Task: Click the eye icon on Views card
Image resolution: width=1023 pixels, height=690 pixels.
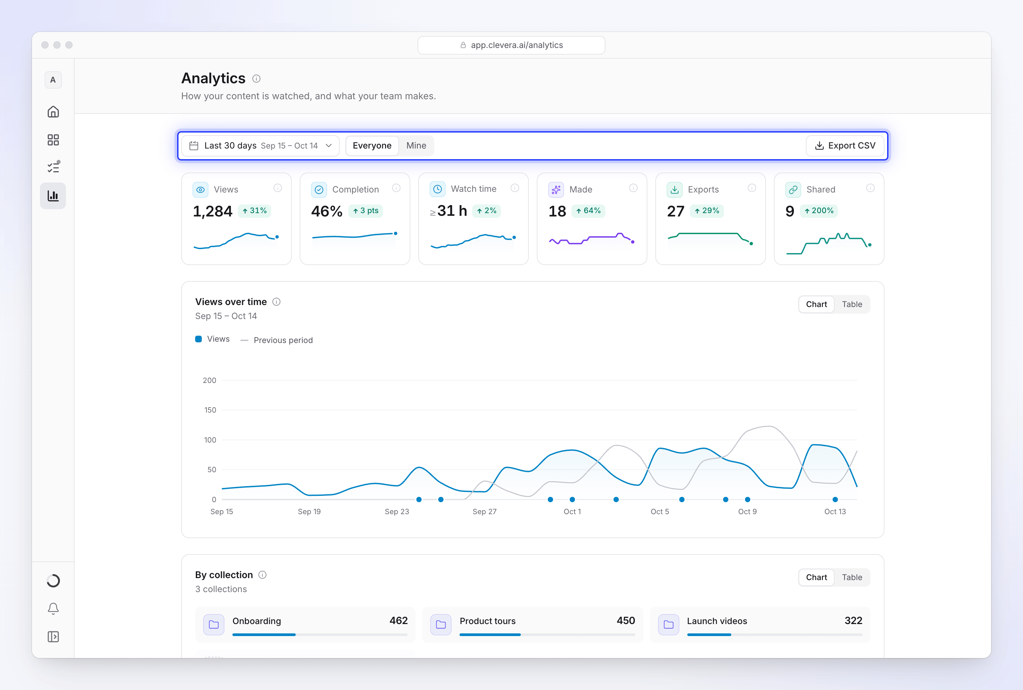Action: (200, 190)
